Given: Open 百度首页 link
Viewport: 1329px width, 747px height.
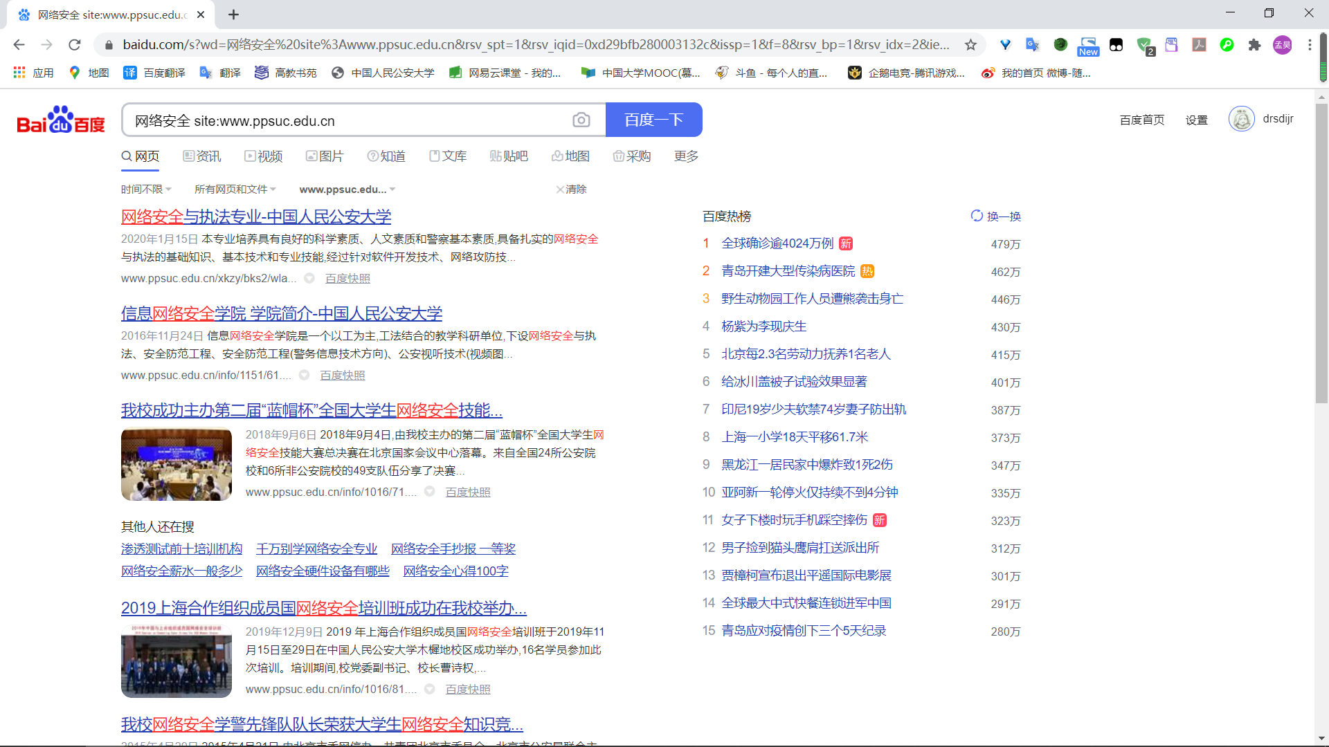Looking at the screenshot, I should (1142, 120).
